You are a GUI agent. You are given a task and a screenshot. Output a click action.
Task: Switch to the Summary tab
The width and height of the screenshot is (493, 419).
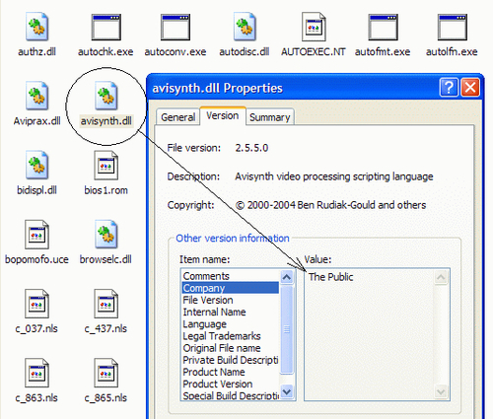270,117
